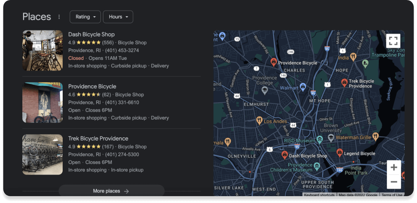417x203 pixels.
Task: Open the Providence Bicycle listing title
Action: pos(92,87)
